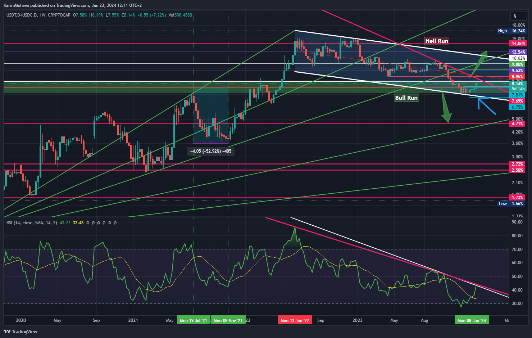Click the '2020' time axis label
Viewport: 532px width, 338px height.
point(21,320)
